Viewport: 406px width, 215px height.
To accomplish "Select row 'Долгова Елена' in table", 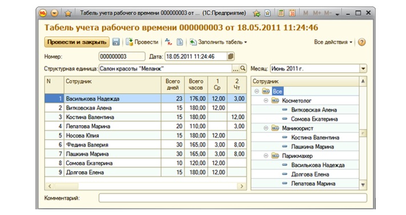I will click(146, 172).
